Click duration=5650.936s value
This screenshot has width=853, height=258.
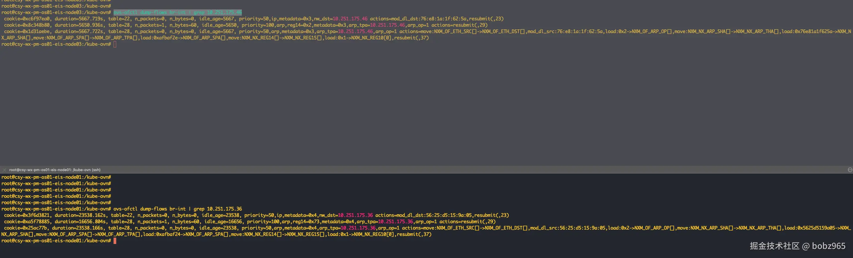click(79, 25)
